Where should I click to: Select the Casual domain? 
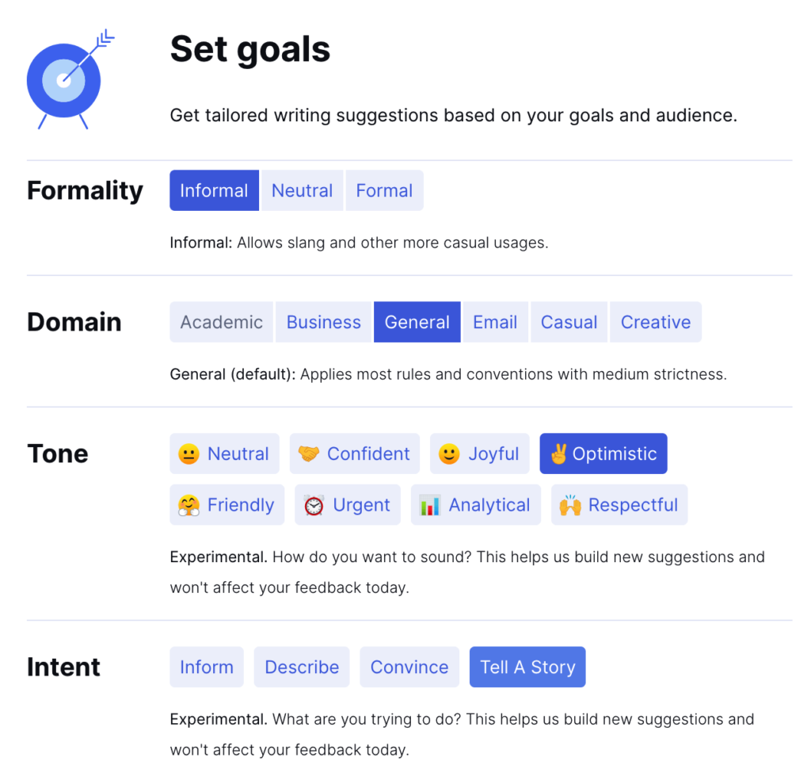click(569, 322)
